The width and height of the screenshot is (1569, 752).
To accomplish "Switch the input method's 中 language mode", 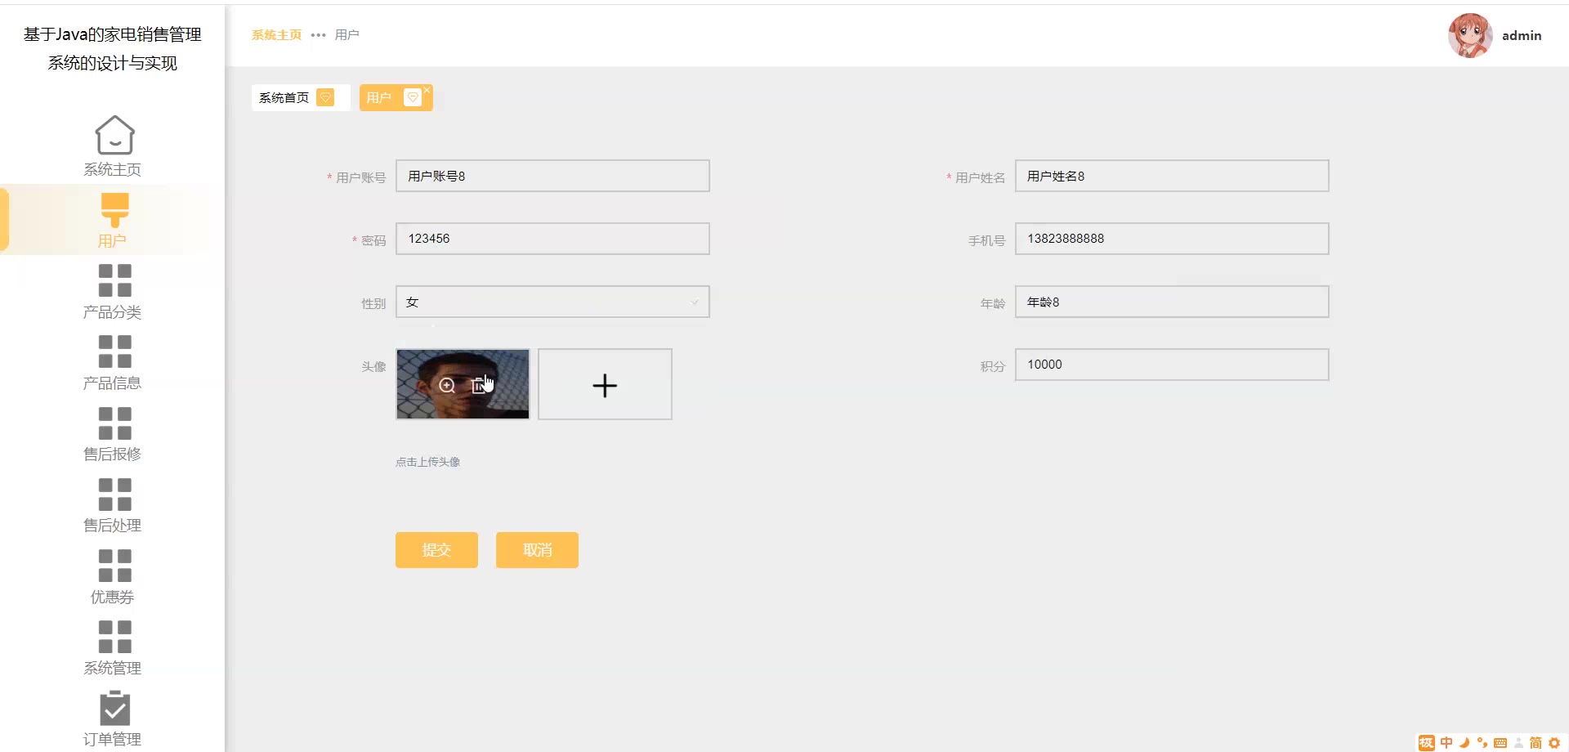I will (1446, 742).
